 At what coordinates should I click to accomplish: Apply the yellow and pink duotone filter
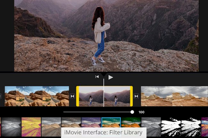click(31, 127)
